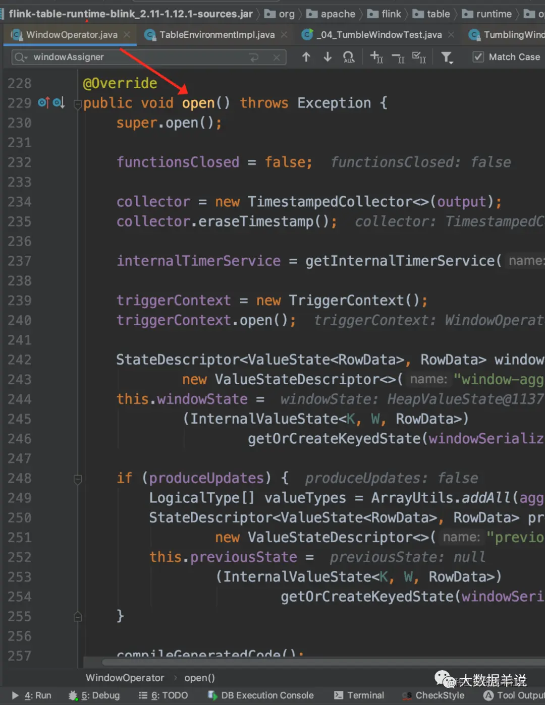The image size is (545, 705).
Task: Clear the search field with the X icon
Action: point(277,57)
